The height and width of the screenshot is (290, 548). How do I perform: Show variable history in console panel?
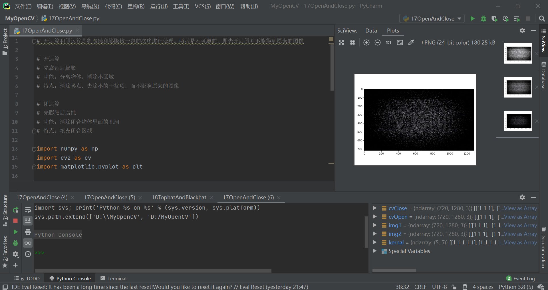point(28,254)
